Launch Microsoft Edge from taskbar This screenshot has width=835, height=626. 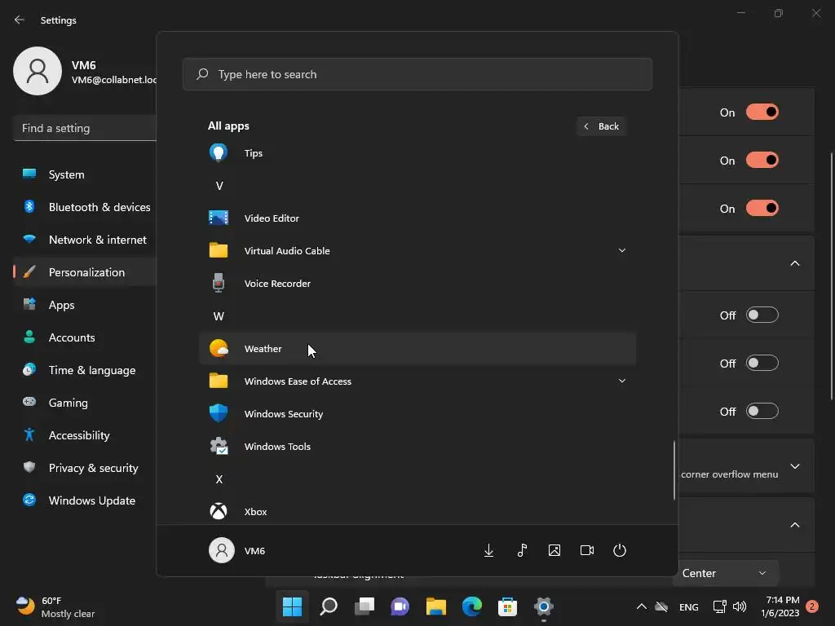coord(472,606)
